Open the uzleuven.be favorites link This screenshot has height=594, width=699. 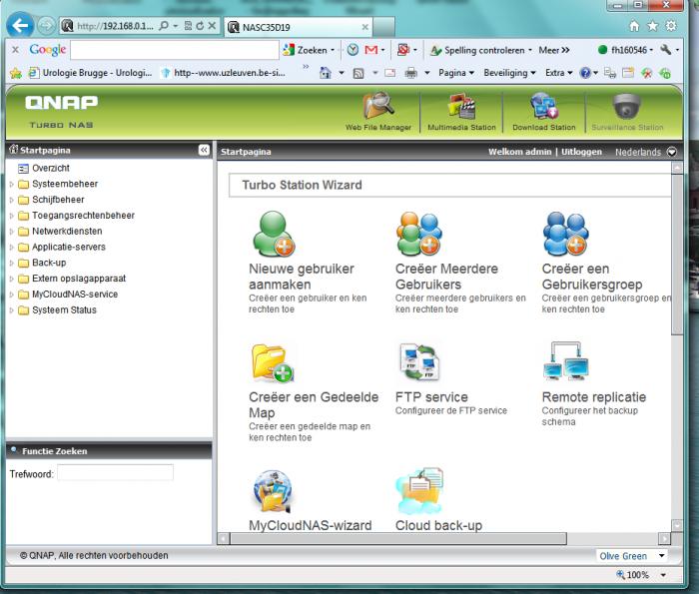(223, 73)
